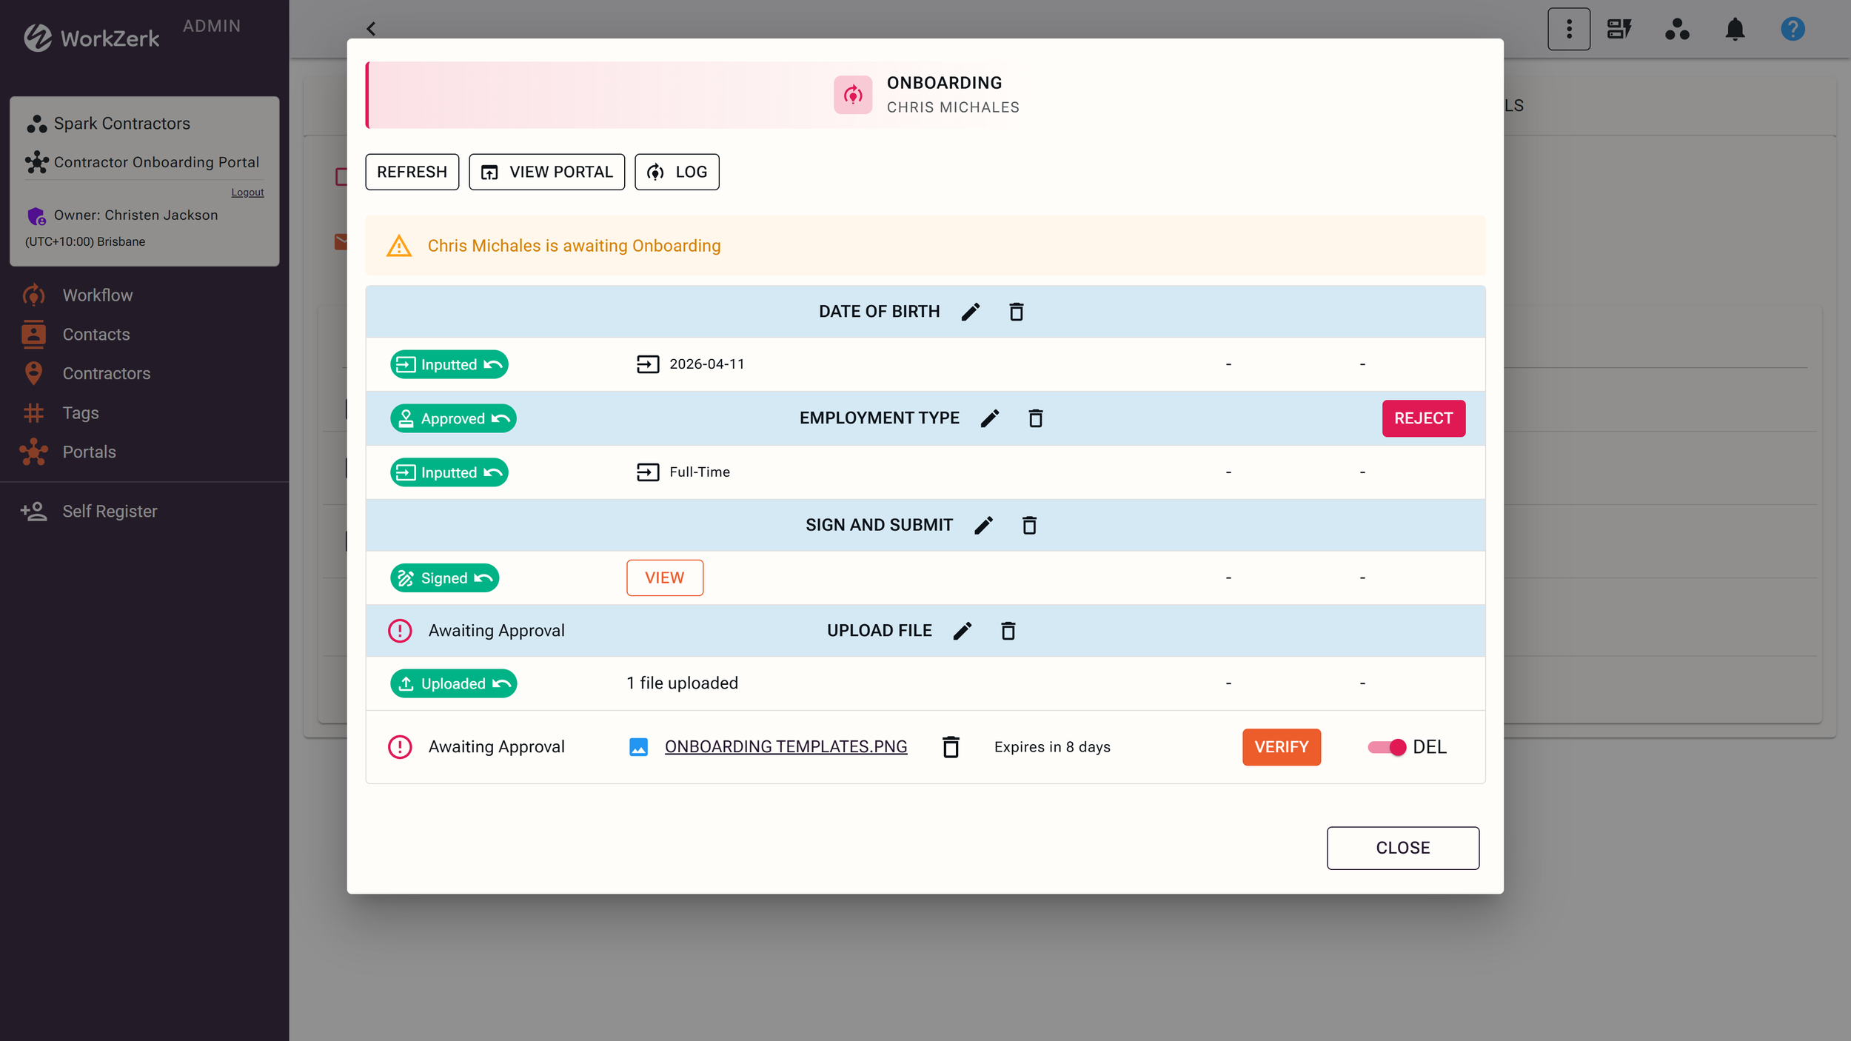The height and width of the screenshot is (1041, 1851).
Task: Click the back chevron arrow at top left
Action: [x=371, y=29]
